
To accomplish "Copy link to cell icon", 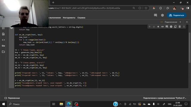I will coord(162,27).
